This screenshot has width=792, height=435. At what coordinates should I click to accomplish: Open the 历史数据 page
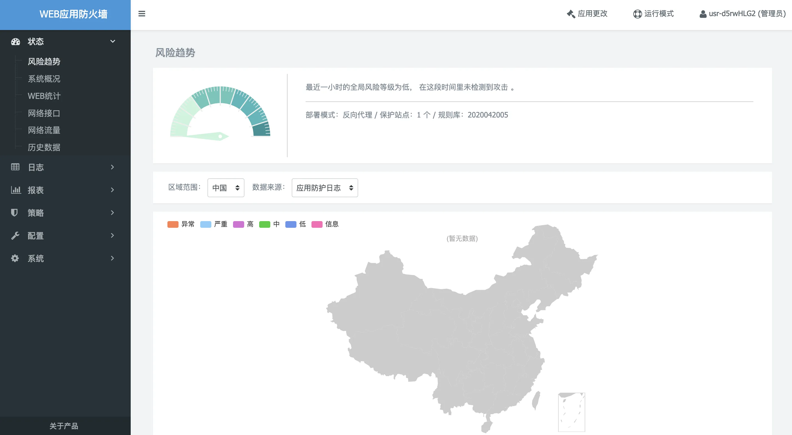[x=44, y=147]
